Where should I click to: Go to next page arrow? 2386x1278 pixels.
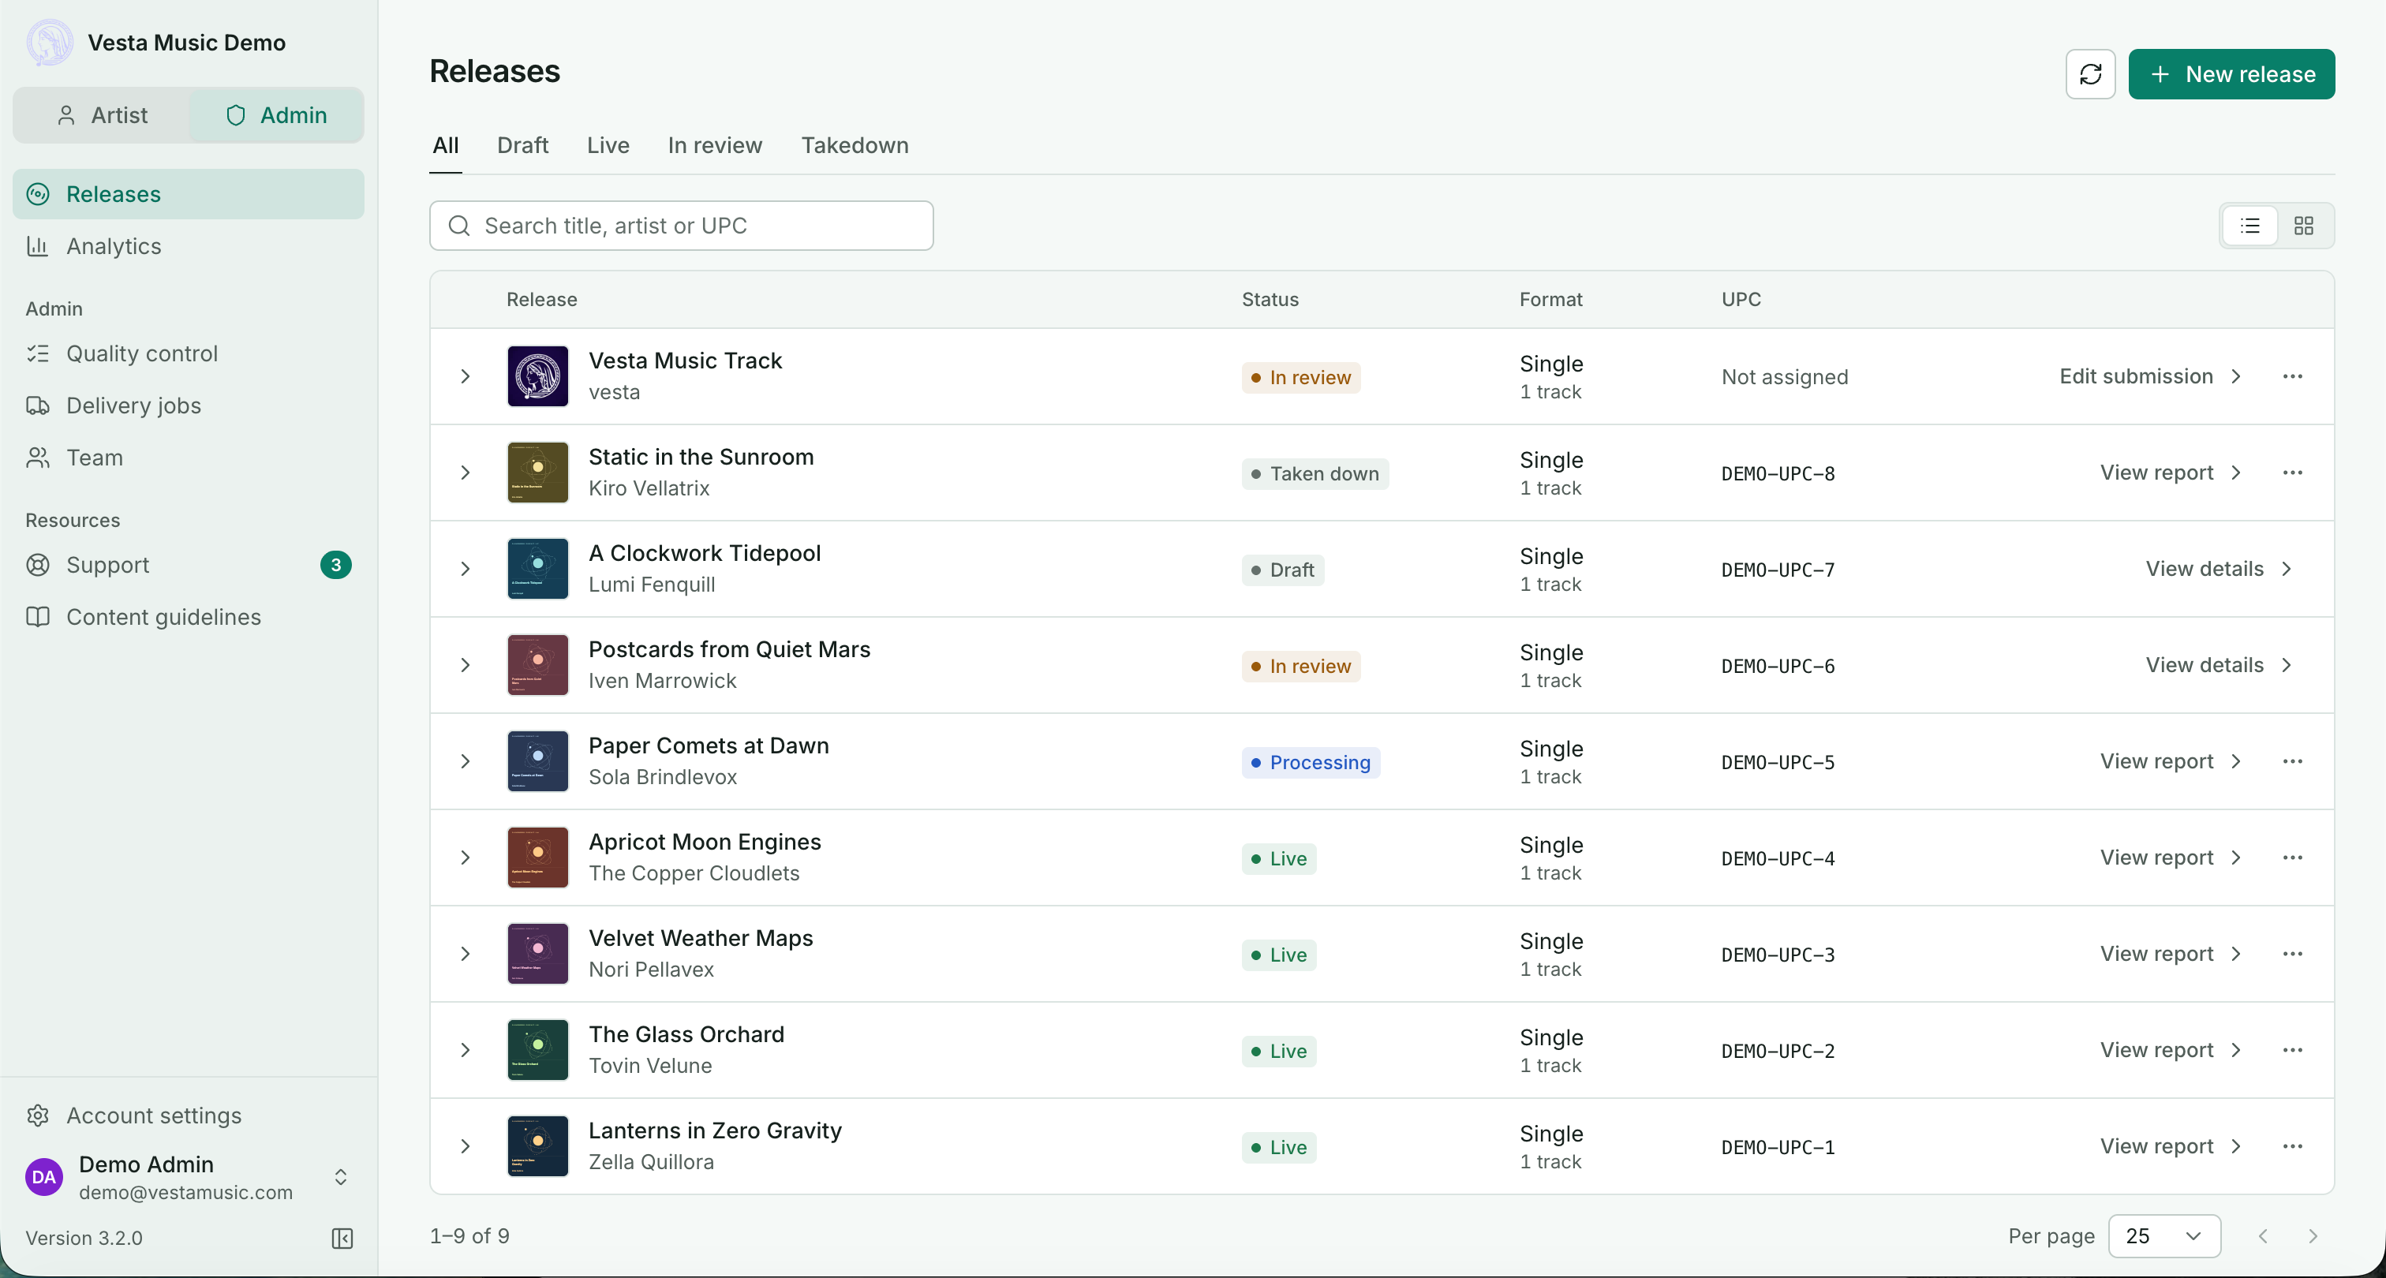(2313, 1236)
